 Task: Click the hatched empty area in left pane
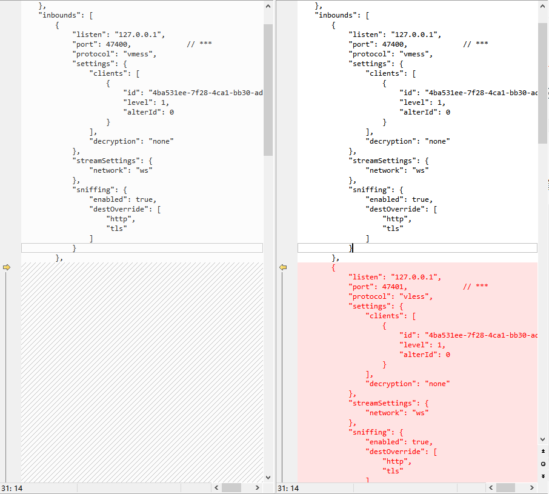pos(142,370)
